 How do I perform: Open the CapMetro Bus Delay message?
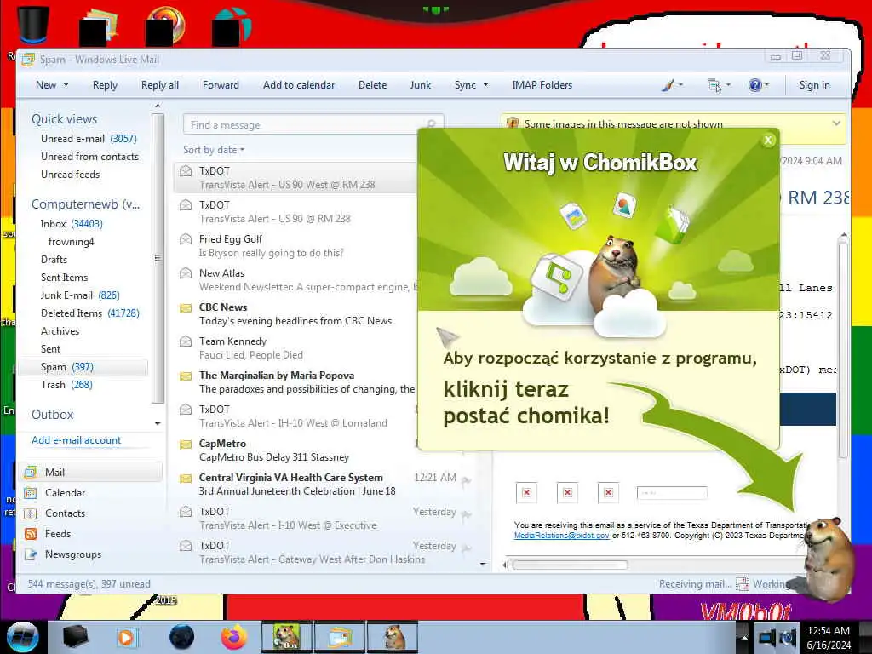[x=296, y=450]
